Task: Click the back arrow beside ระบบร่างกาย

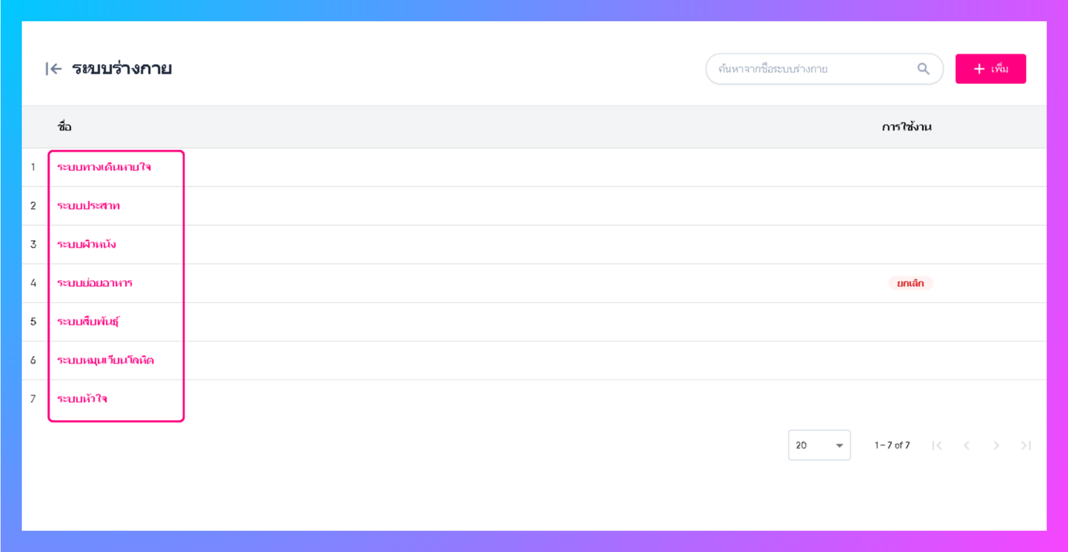Action: pyautogui.click(x=53, y=69)
